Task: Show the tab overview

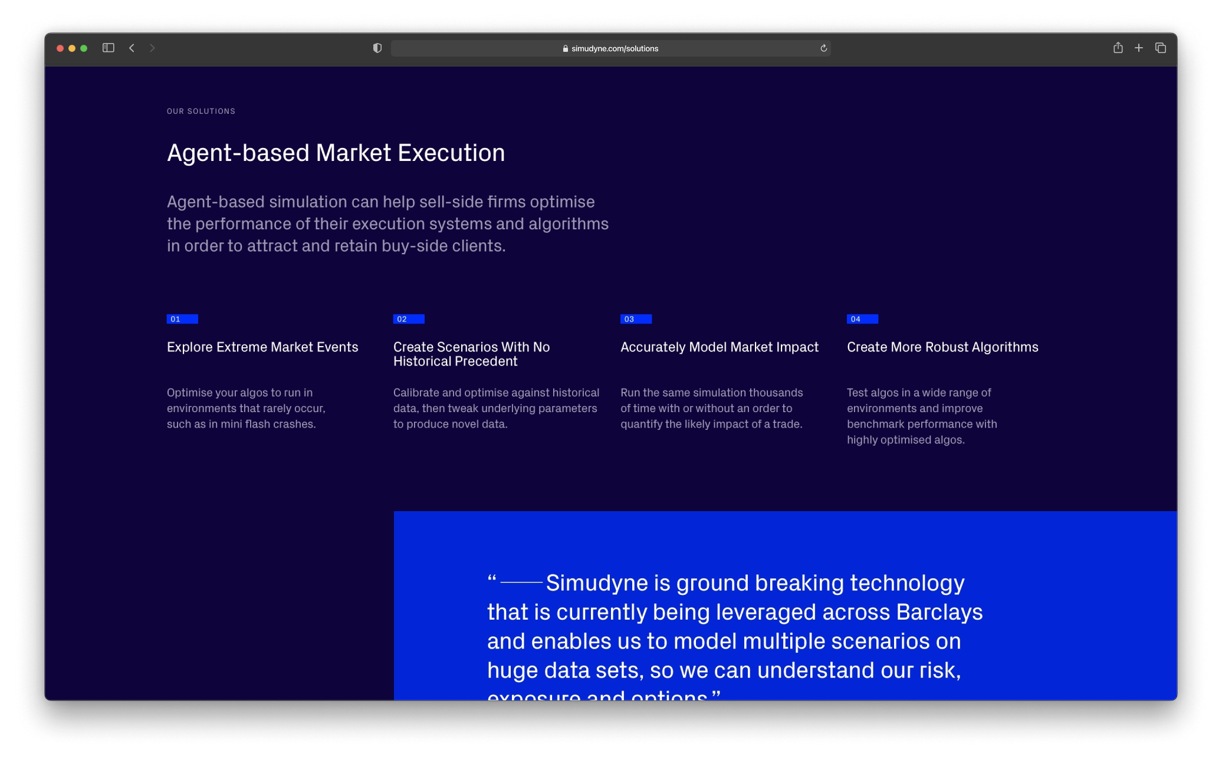Action: coord(1160,48)
